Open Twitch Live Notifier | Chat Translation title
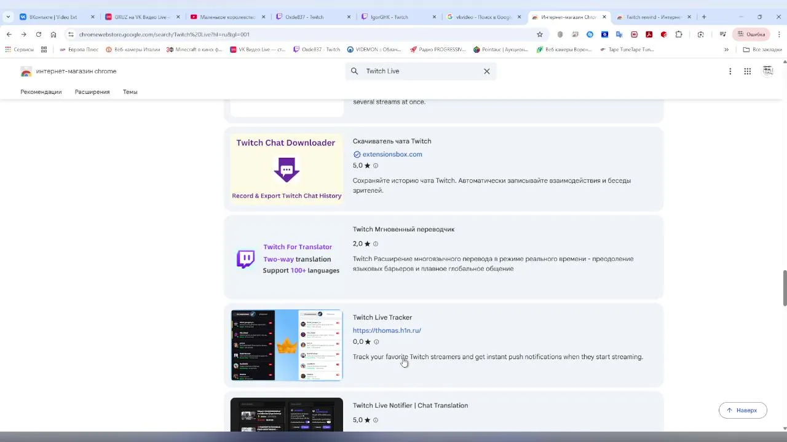The height and width of the screenshot is (442, 787). pos(410,405)
